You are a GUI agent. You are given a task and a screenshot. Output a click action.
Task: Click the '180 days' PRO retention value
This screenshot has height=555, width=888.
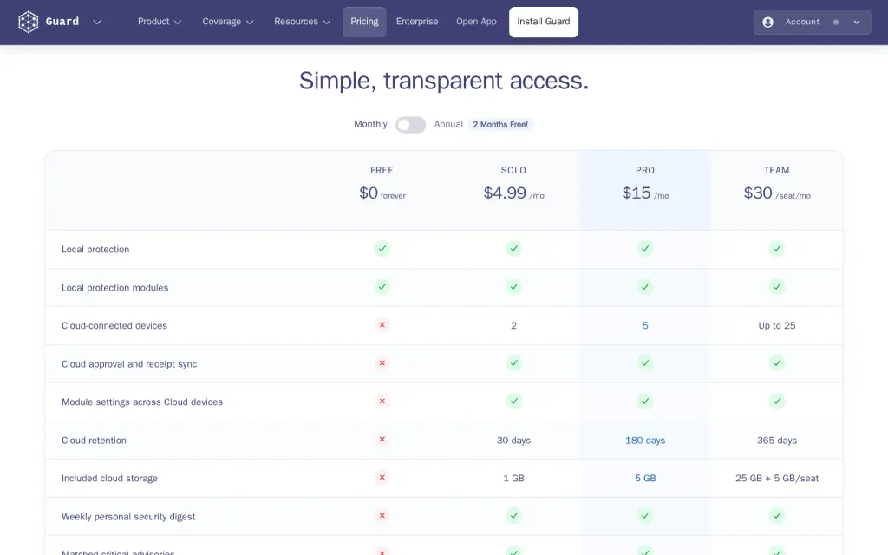645,440
